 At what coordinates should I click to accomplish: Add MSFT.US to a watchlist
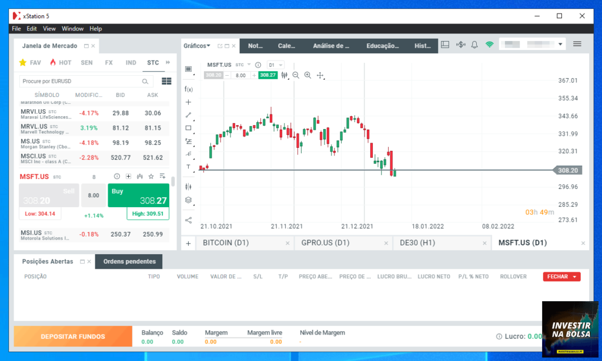click(162, 176)
